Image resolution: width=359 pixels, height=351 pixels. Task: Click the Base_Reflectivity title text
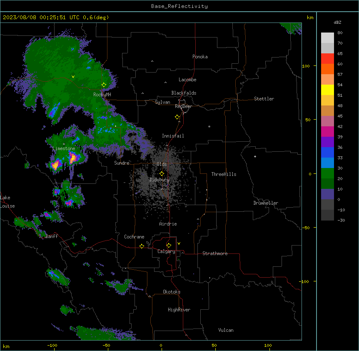[x=179, y=6]
